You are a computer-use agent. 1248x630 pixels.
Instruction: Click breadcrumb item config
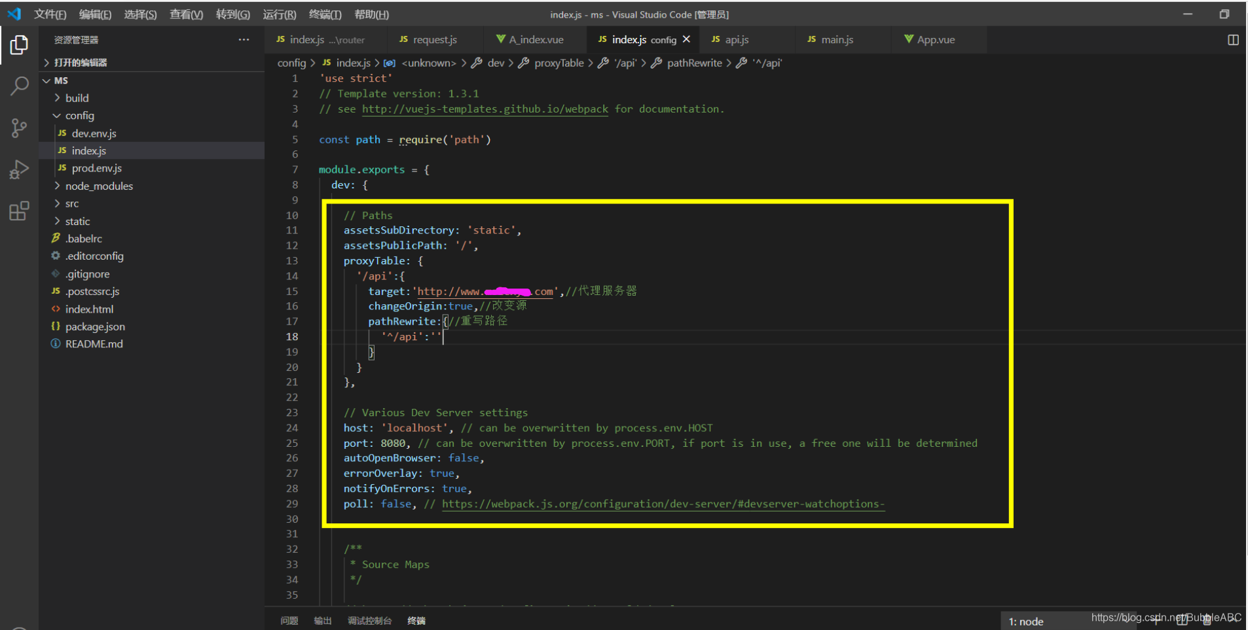(x=291, y=63)
